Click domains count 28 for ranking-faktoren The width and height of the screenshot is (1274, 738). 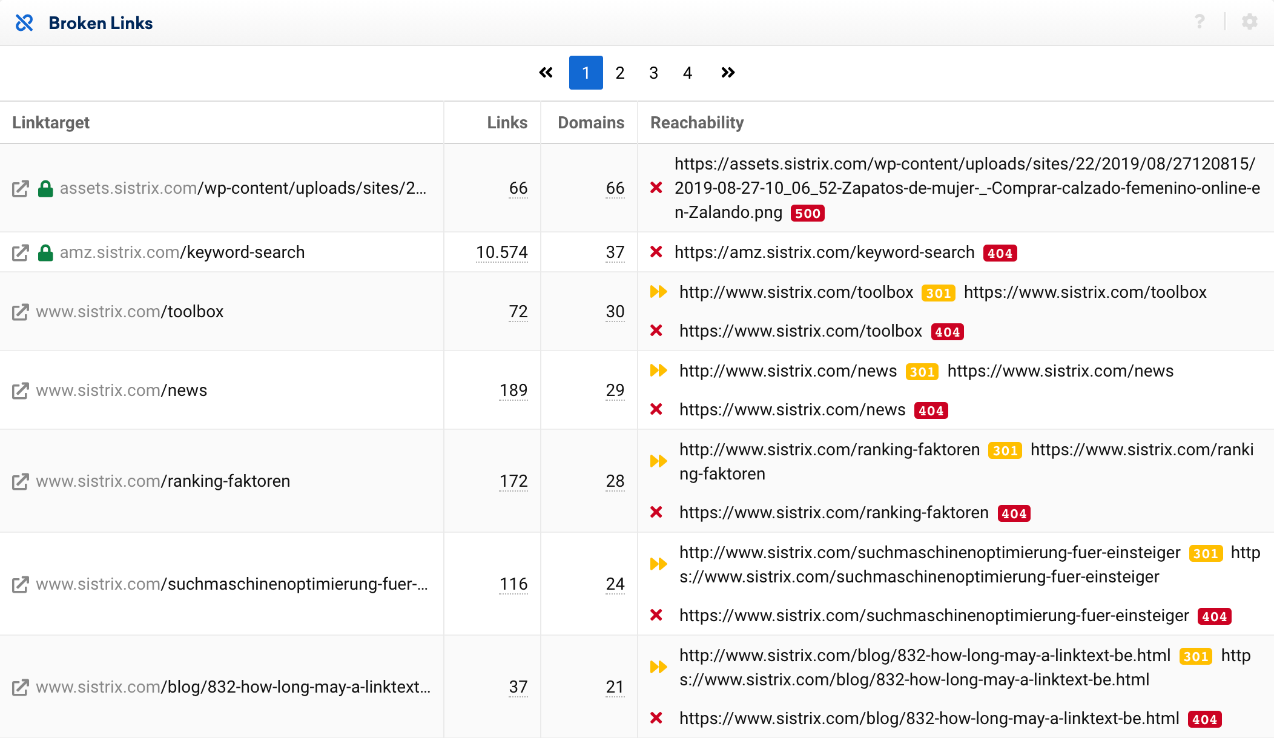(x=615, y=481)
